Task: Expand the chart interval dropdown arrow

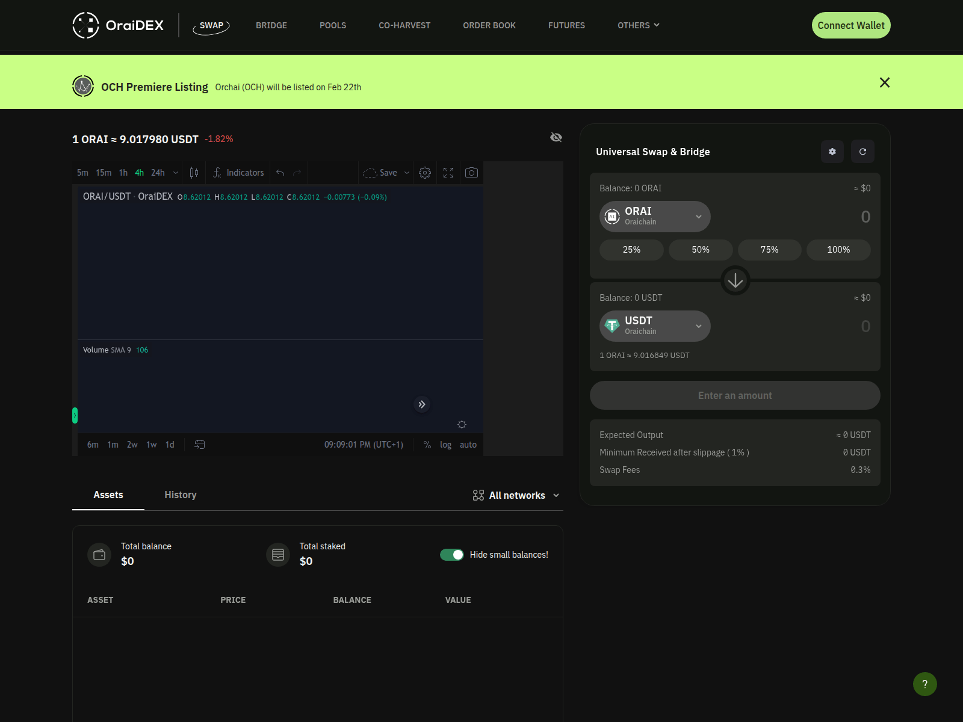Action: (x=176, y=173)
